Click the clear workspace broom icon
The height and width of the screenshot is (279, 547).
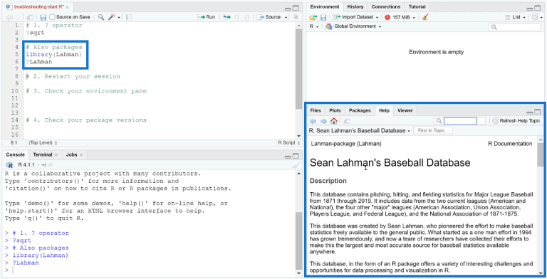[x=425, y=17]
